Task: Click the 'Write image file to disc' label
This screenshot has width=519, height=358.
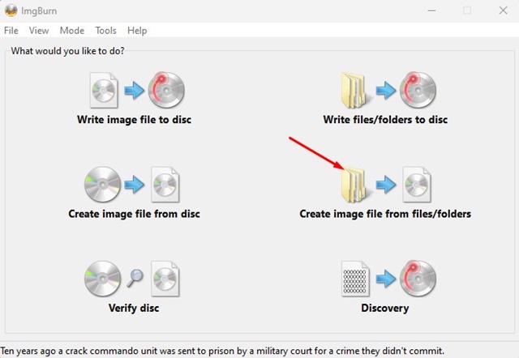Action: pos(134,119)
